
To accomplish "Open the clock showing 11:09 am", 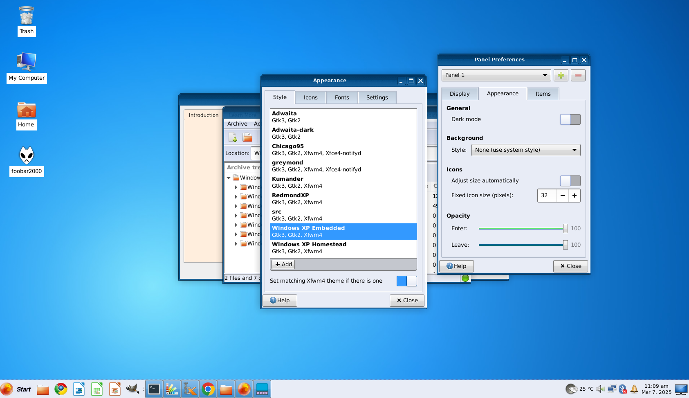I will 656,389.
